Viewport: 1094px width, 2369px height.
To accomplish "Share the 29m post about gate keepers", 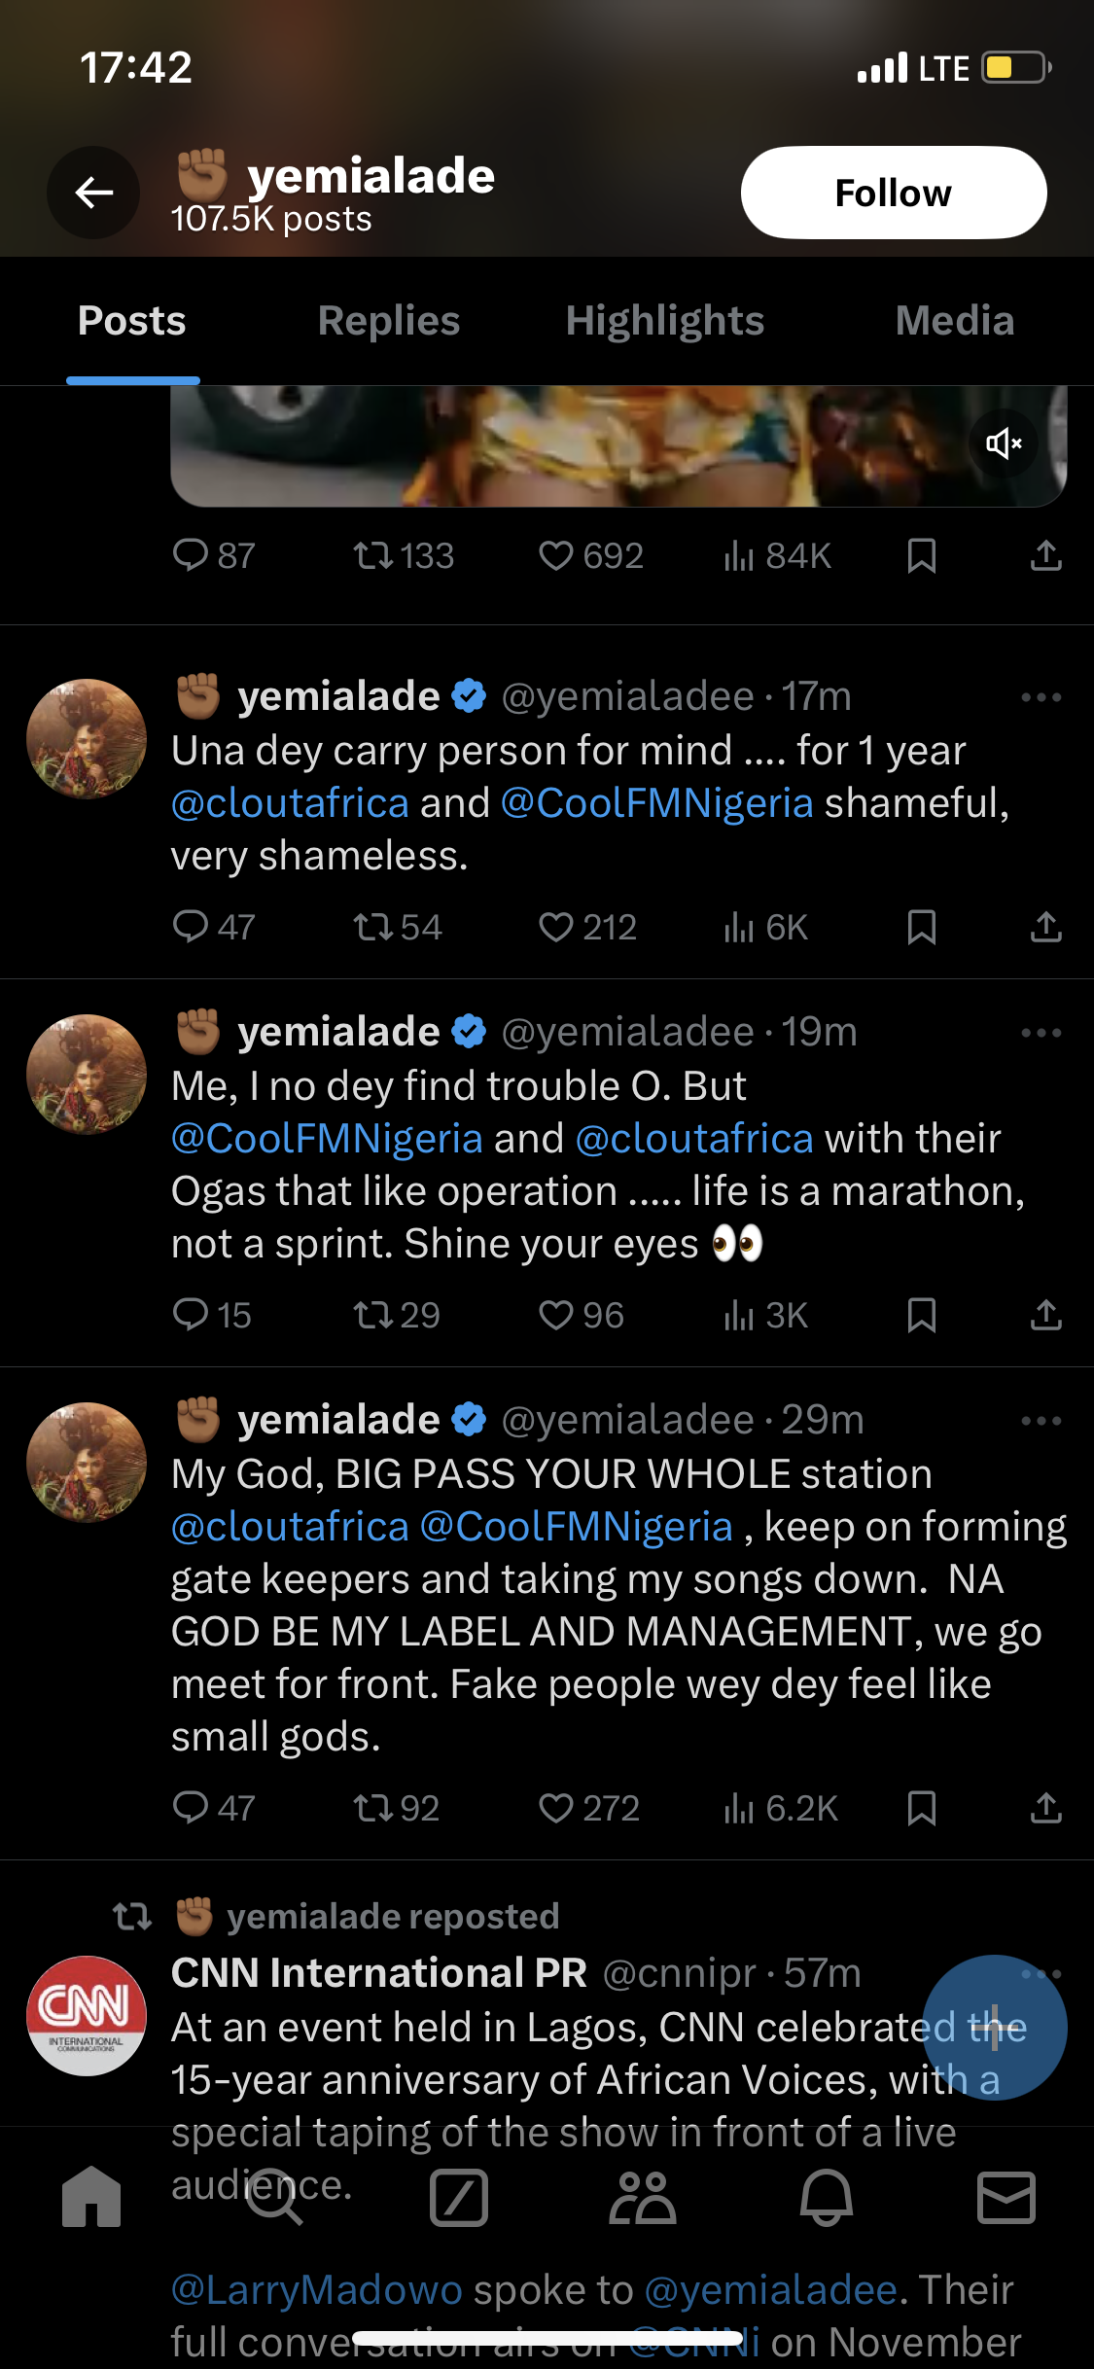I will tap(1045, 1808).
